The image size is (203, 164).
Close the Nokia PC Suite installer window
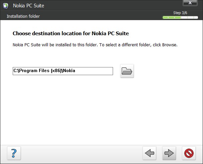pyautogui.click(x=190, y=3)
